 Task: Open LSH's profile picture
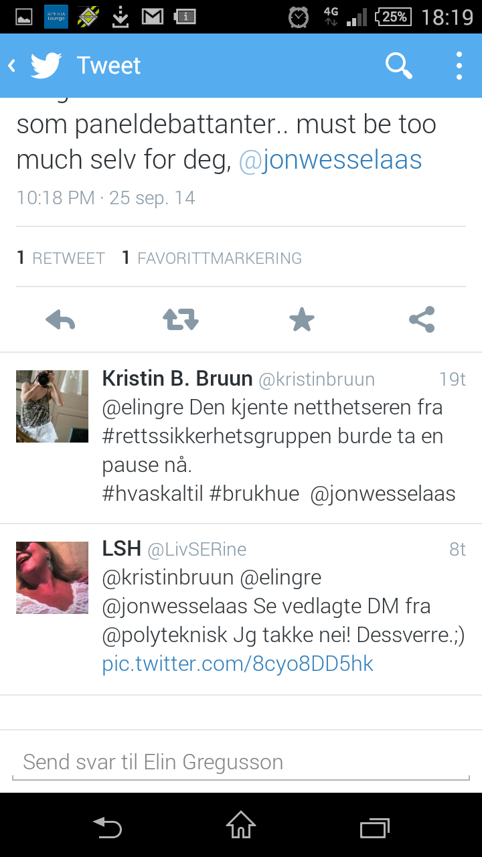(52, 578)
